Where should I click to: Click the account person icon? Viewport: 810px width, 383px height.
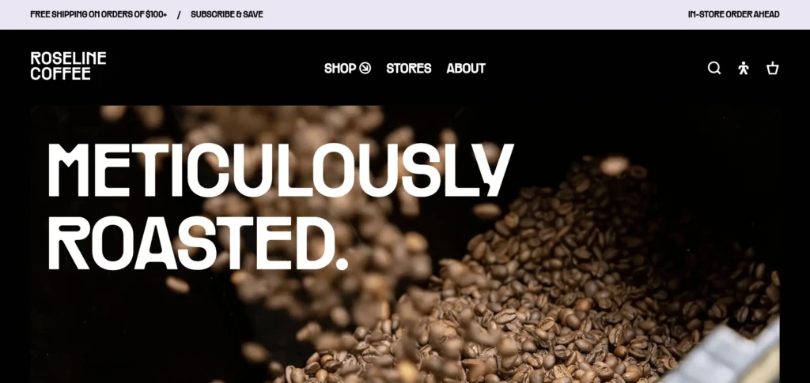pos(744,68)
